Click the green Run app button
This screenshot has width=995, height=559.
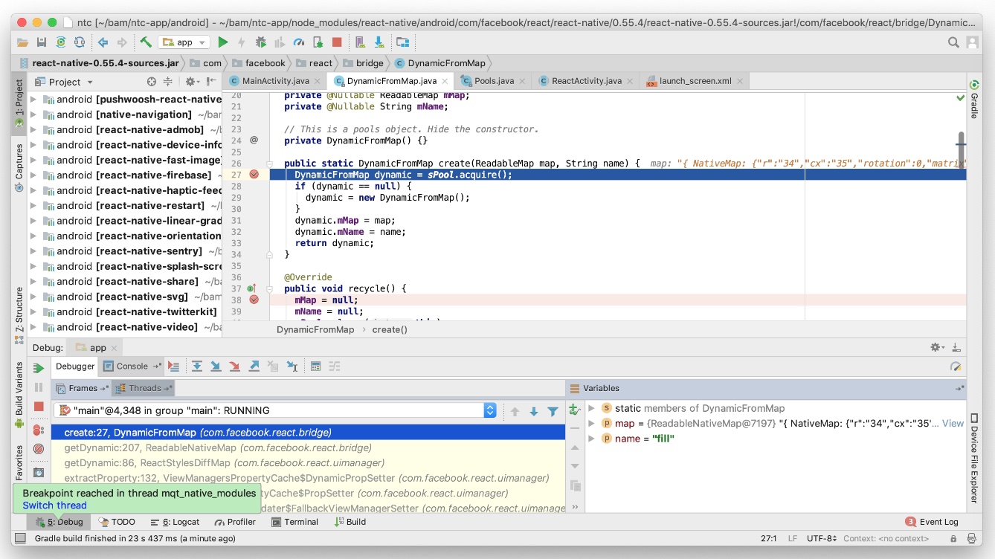(223, 42)
